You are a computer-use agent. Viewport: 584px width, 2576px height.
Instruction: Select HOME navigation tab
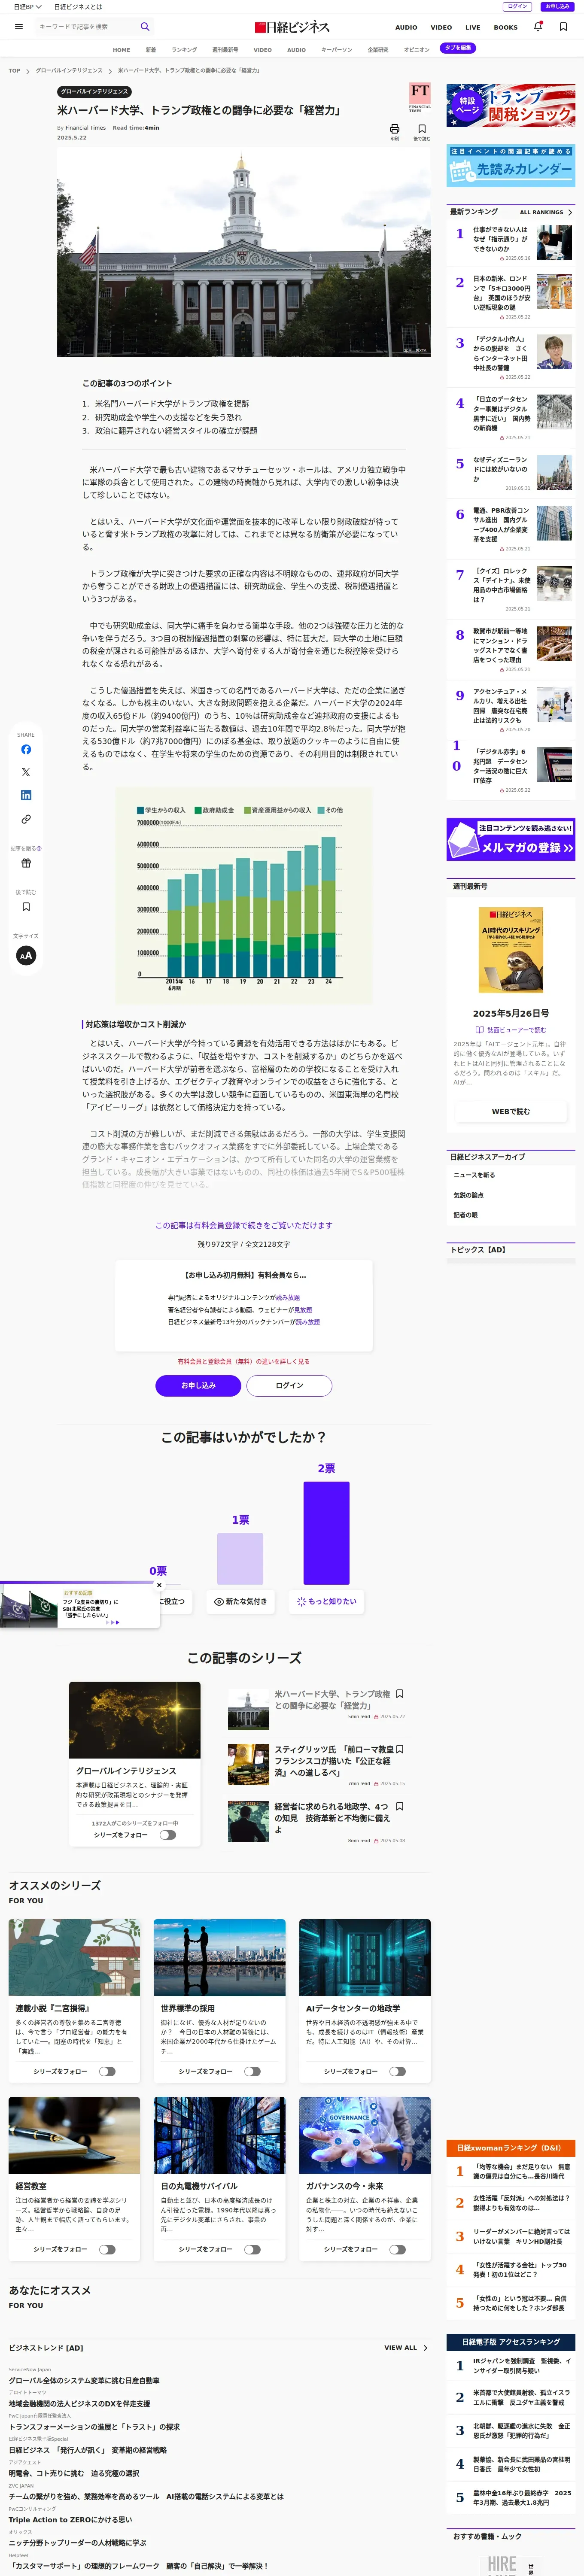[121, 49]
